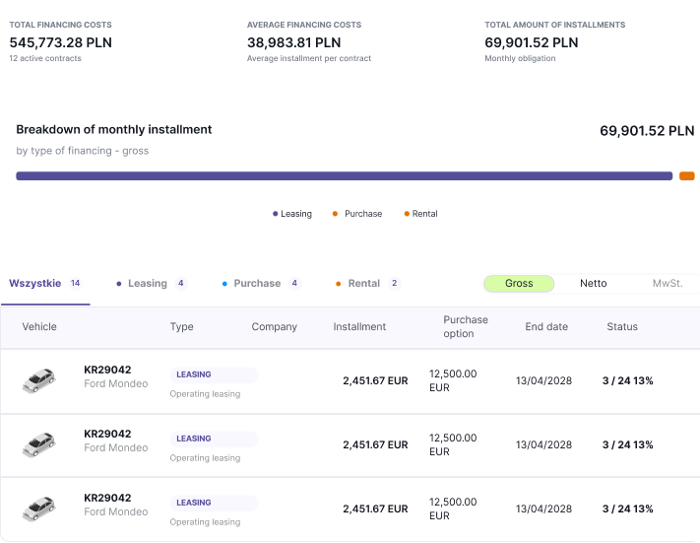Sort by Status column header

tap(622, 327)
